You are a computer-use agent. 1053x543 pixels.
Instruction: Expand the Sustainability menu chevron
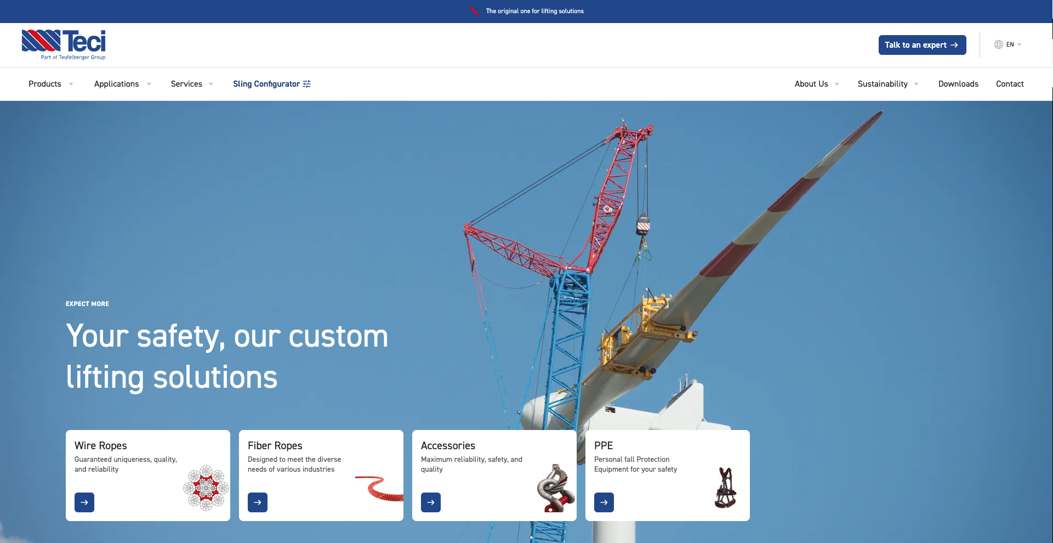pyautogui.click(x=917, y=84)
